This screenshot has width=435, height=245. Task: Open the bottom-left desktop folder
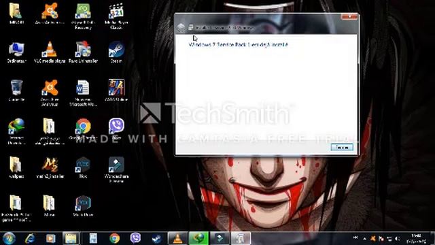click(x=16, y=208)
